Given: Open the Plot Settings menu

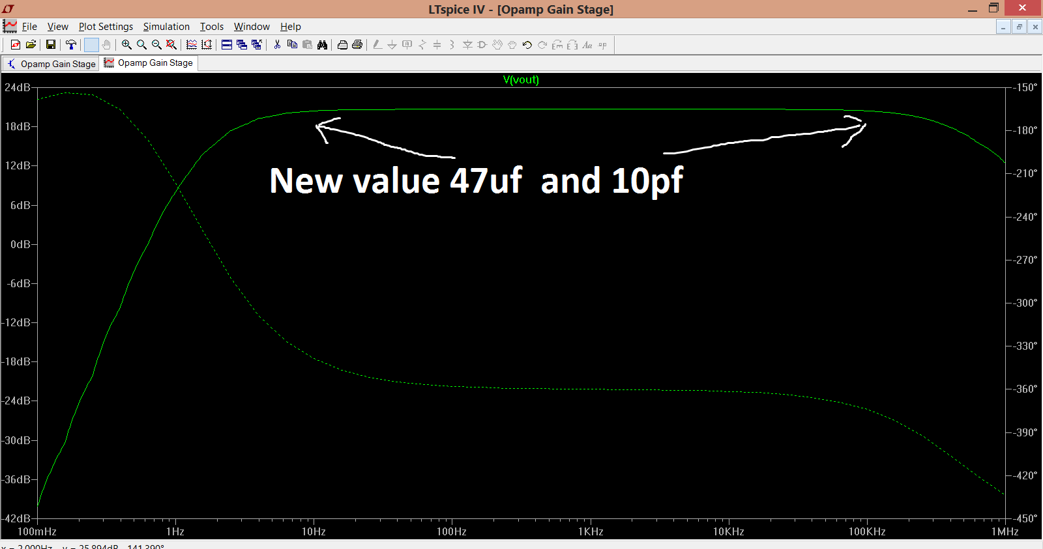Looking at the screenshot, I should click(106, 27).
